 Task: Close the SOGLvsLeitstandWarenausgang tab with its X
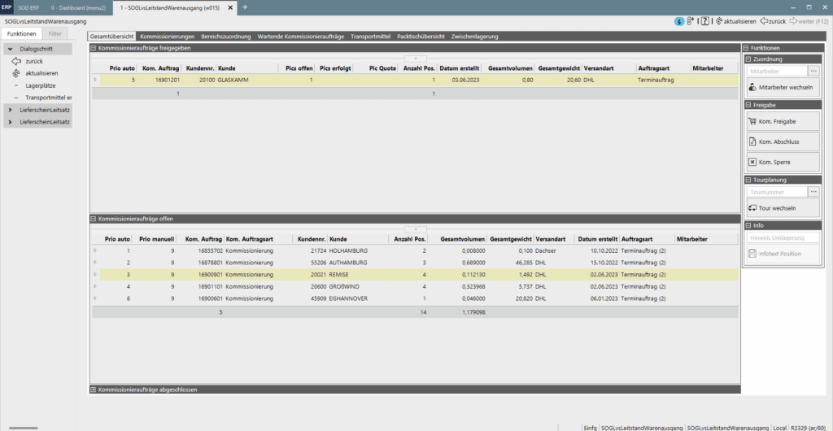[x=229, y=7]
